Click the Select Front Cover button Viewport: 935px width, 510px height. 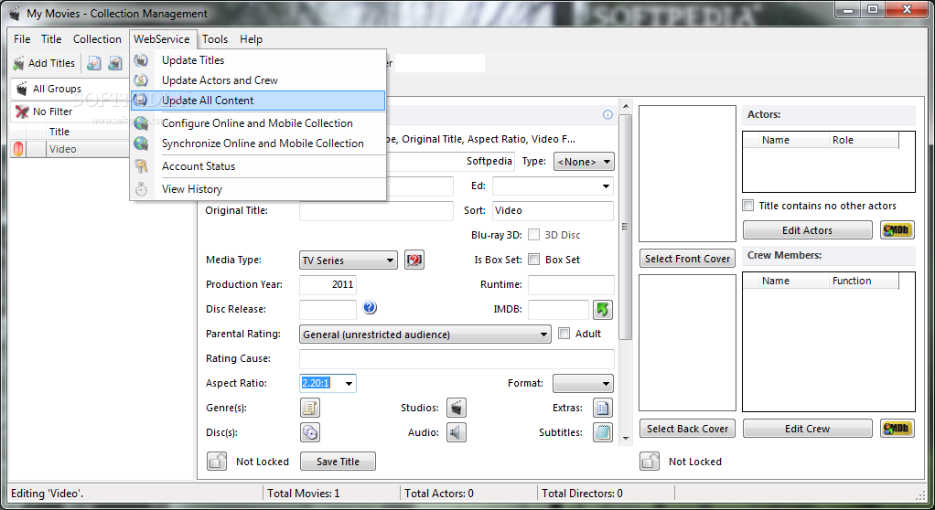point(688,259)
